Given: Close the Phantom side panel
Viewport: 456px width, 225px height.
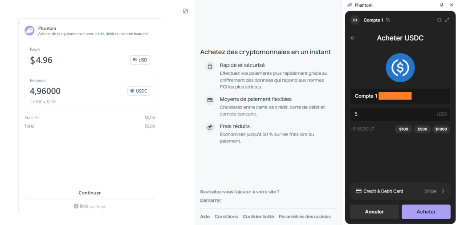Looking at the screenshot, I should point(452,5).
